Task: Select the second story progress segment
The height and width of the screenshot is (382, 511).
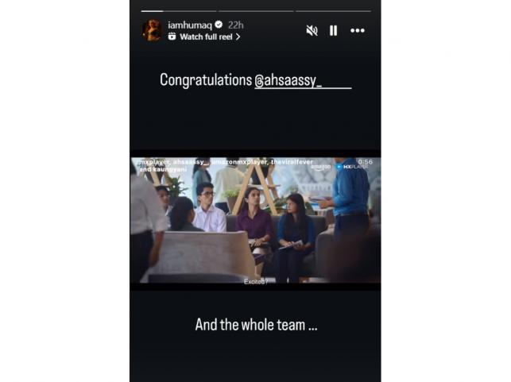Action: 256,11
